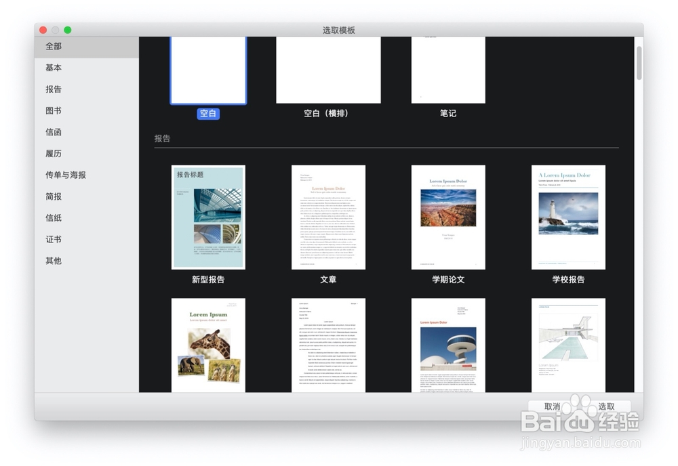Select the 学校报告 school report template

568,217
